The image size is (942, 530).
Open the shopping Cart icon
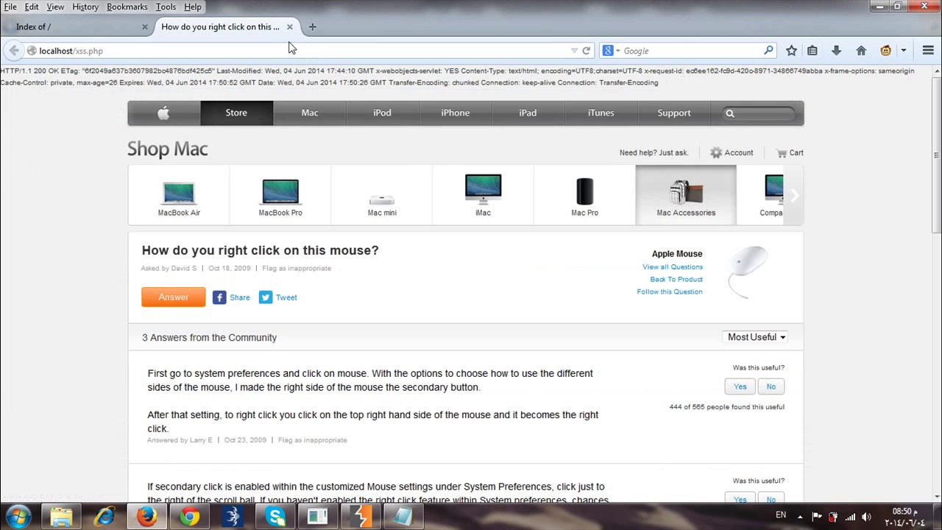[782, 153]
